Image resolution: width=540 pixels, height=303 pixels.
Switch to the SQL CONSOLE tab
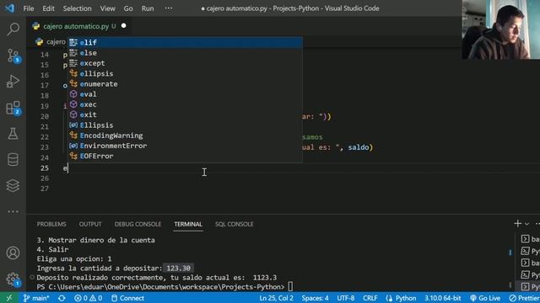235,224
